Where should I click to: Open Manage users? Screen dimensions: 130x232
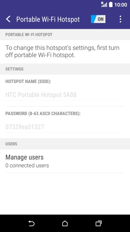click(x=65, y=161)
